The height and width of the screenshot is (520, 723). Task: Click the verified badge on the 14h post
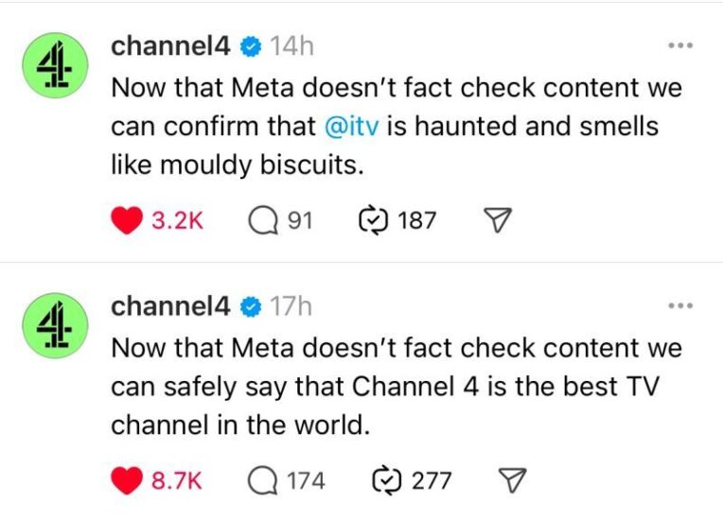click(251, 45)
